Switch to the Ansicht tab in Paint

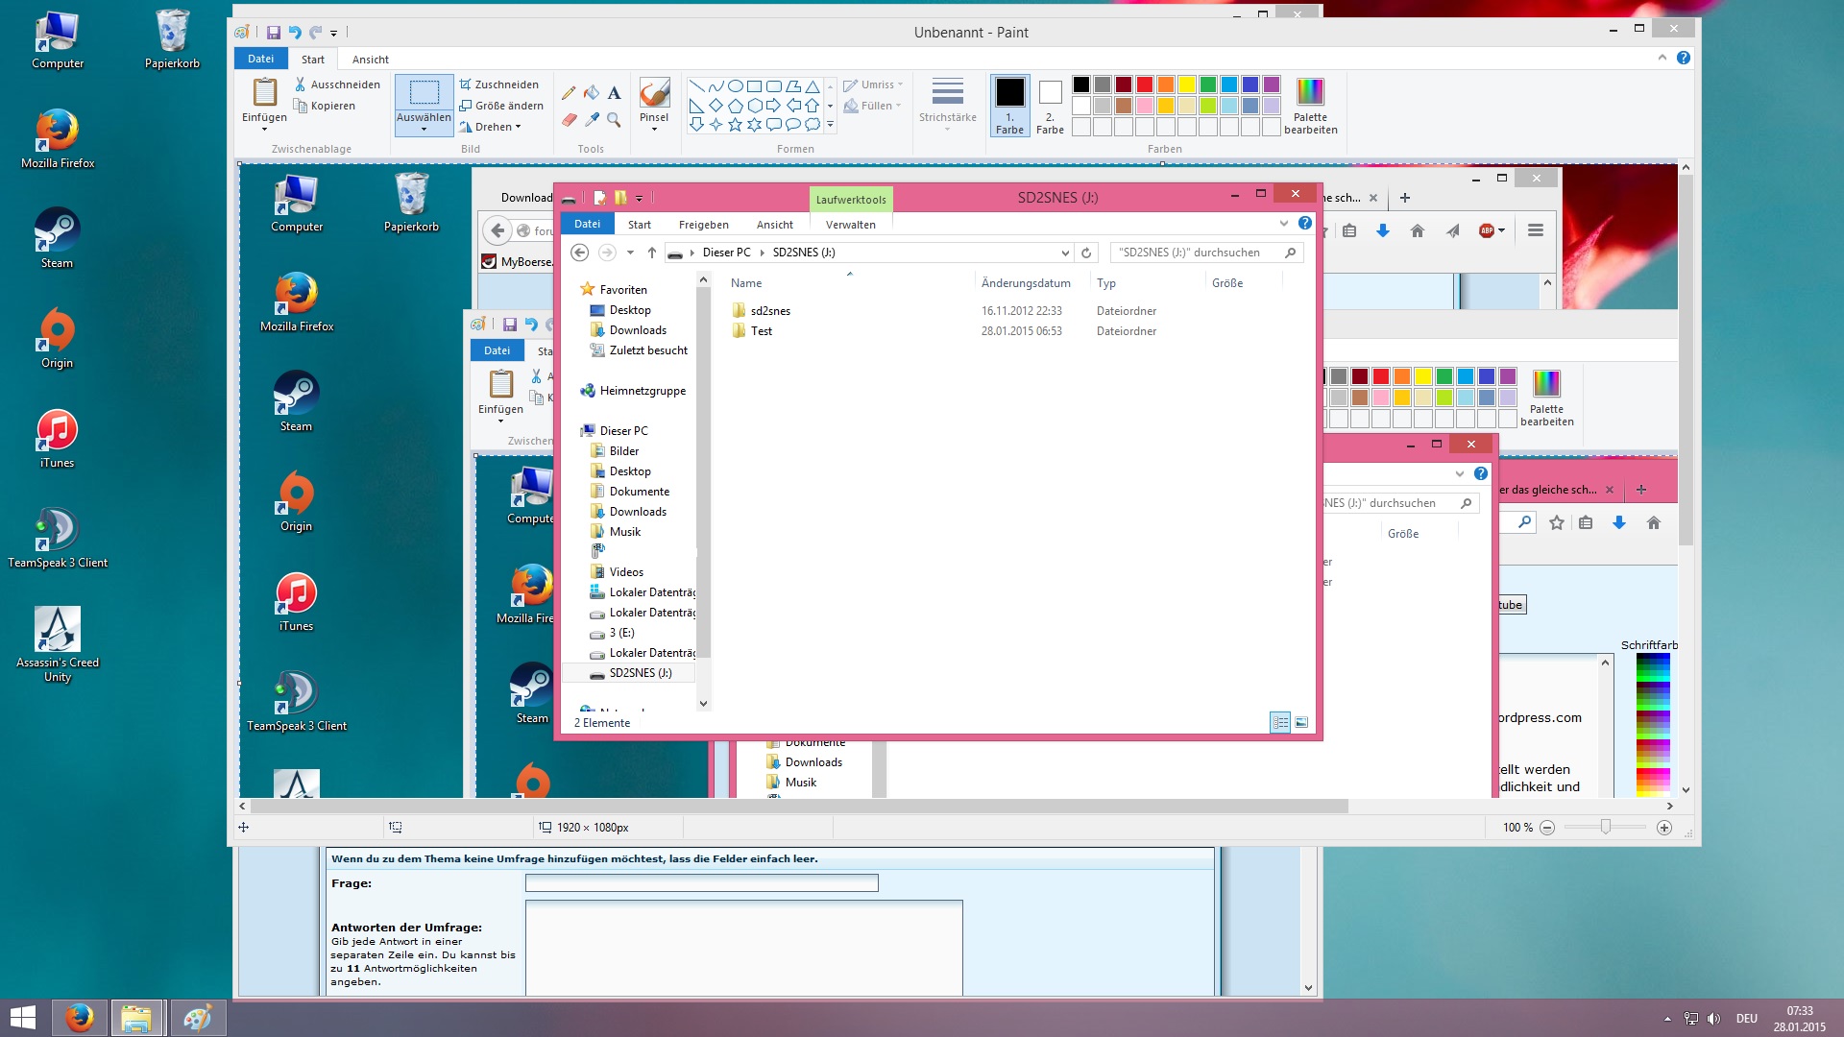click(x=370, y=60)
